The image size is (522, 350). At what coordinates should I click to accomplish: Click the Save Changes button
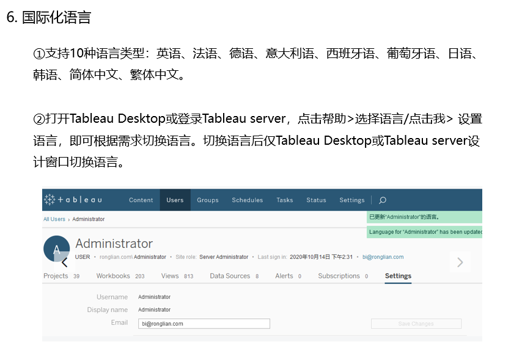[x=416, y=324]
